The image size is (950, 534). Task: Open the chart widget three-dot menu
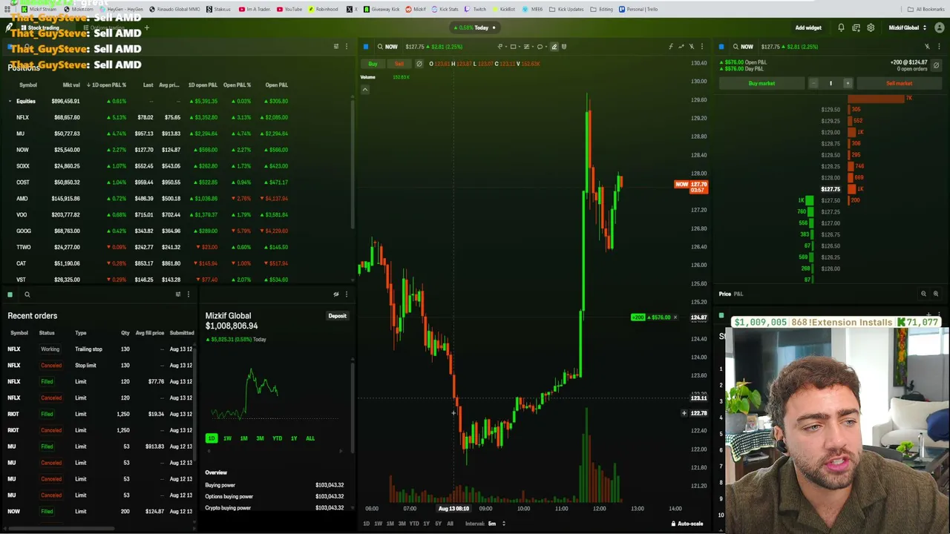point(702,47)
